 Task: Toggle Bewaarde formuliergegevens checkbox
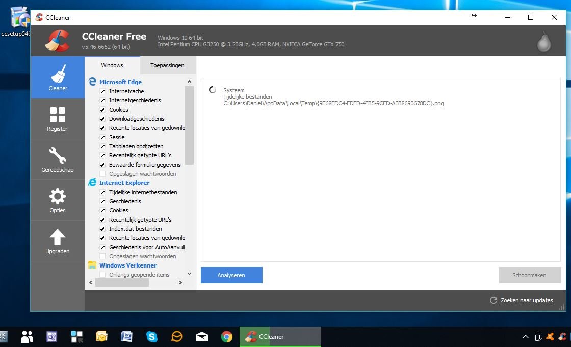(x=102, y=165)
